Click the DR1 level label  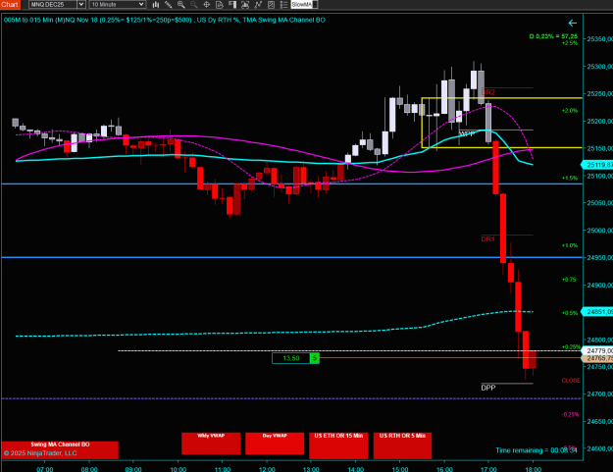pyautogui.click(x=487, y=238)
